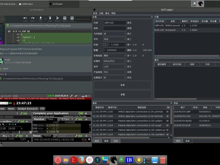Open the 开平 dropdown showing 开仓
This screenshot has width=220, height=165.
(x=115, y=39)
